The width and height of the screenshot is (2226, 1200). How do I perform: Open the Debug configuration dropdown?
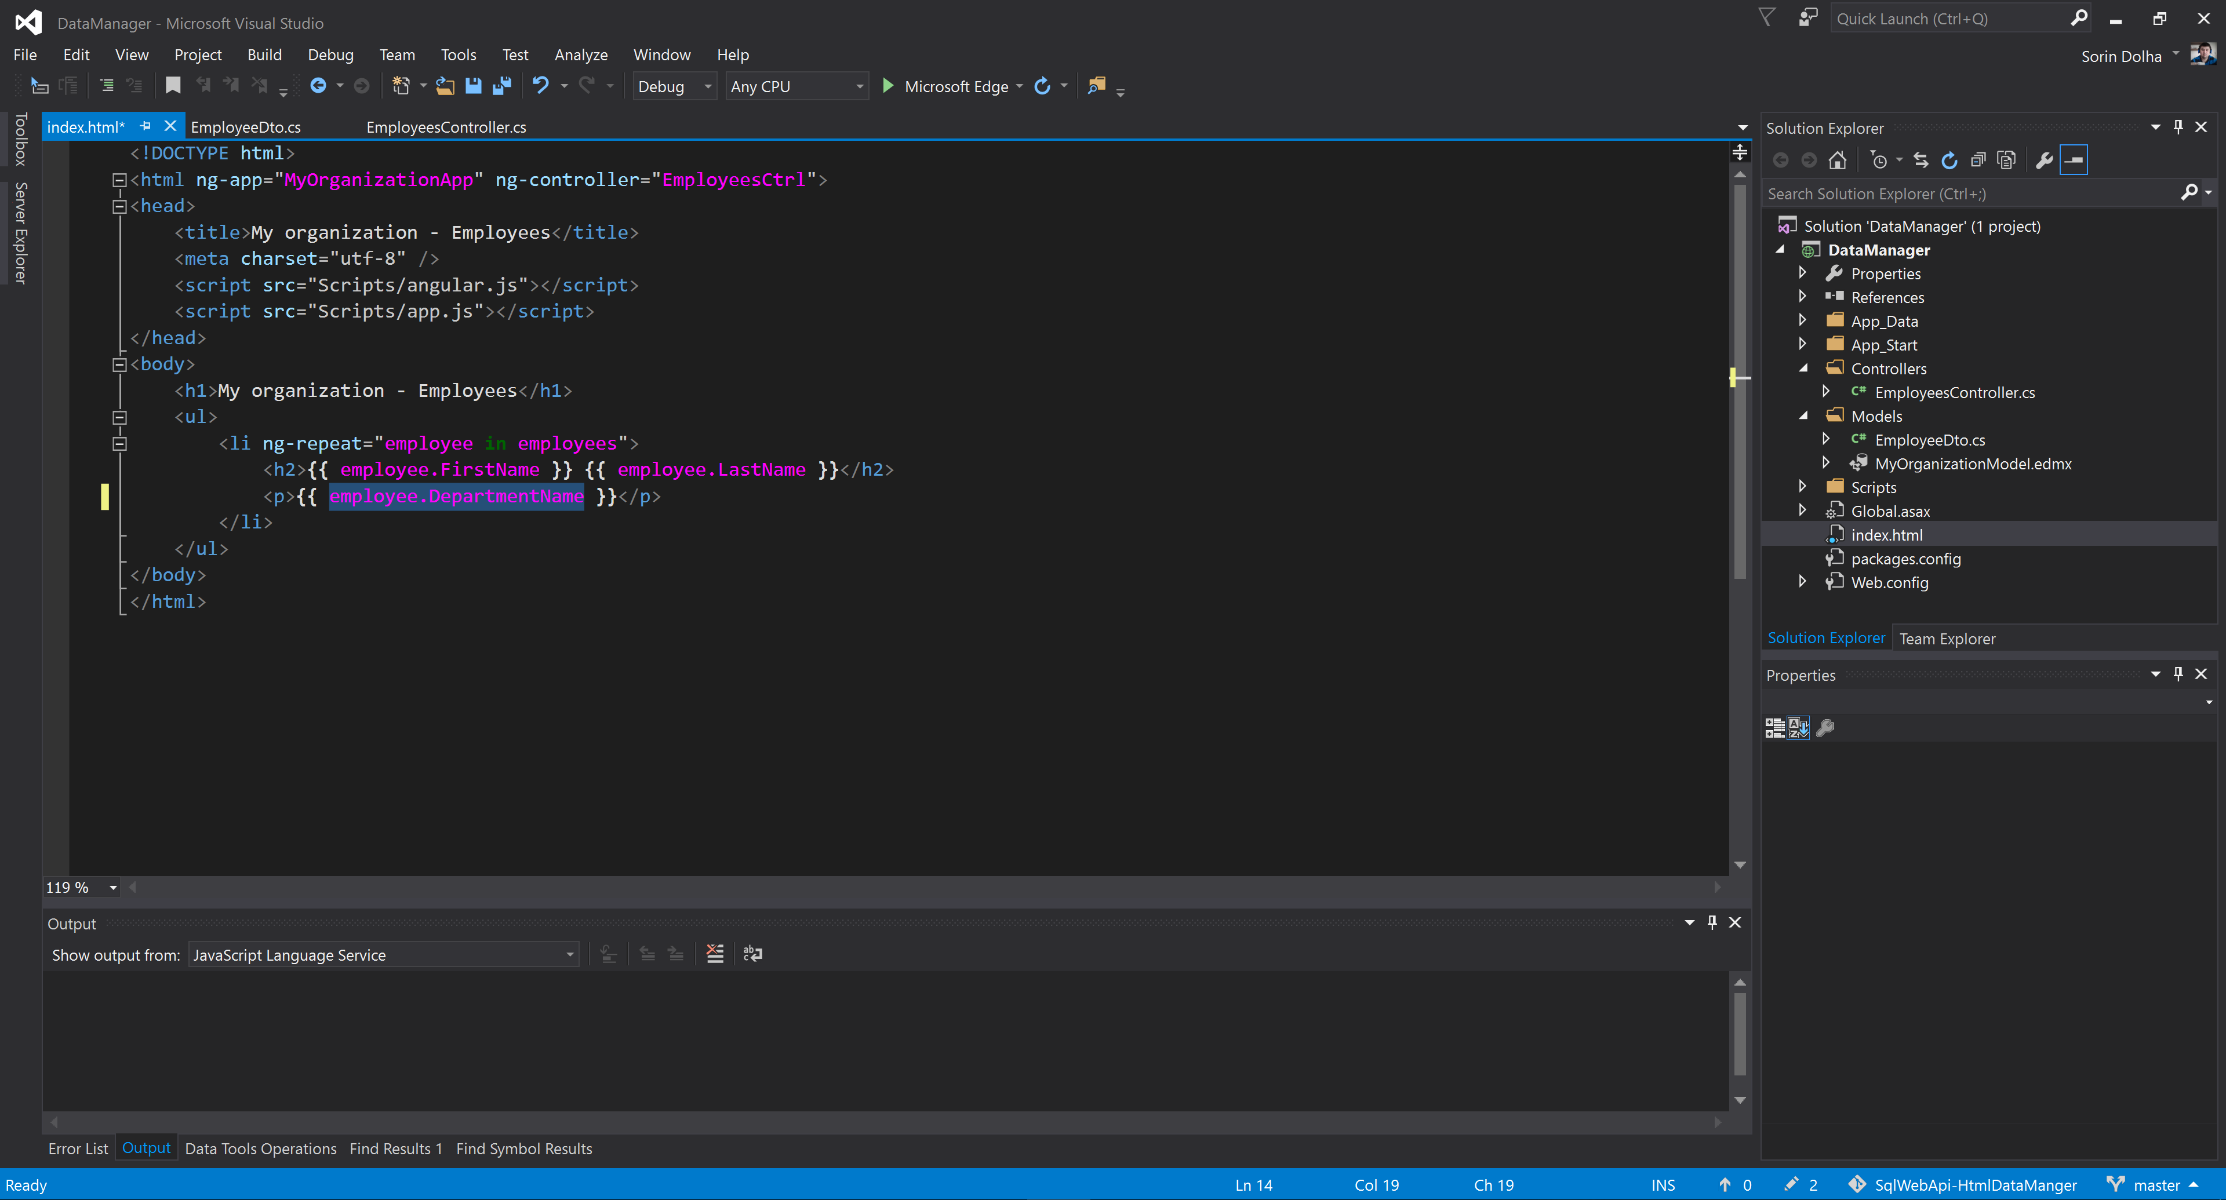tap(708, 86)
